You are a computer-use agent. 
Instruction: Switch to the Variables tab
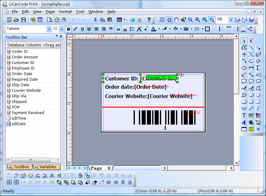click(46, 167)
